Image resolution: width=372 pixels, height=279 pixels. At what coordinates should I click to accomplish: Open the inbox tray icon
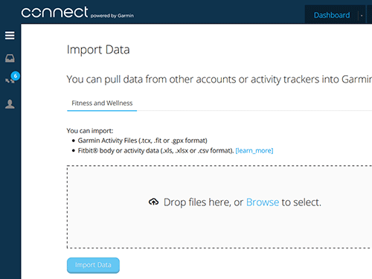(10, 58)
